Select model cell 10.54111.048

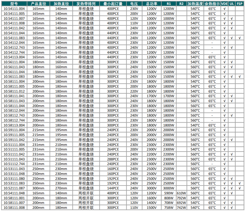(x=14, y=193)
